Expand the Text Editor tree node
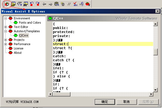Image resolution: width=162 pixels, height=108 pixels. tap(5, 27)
